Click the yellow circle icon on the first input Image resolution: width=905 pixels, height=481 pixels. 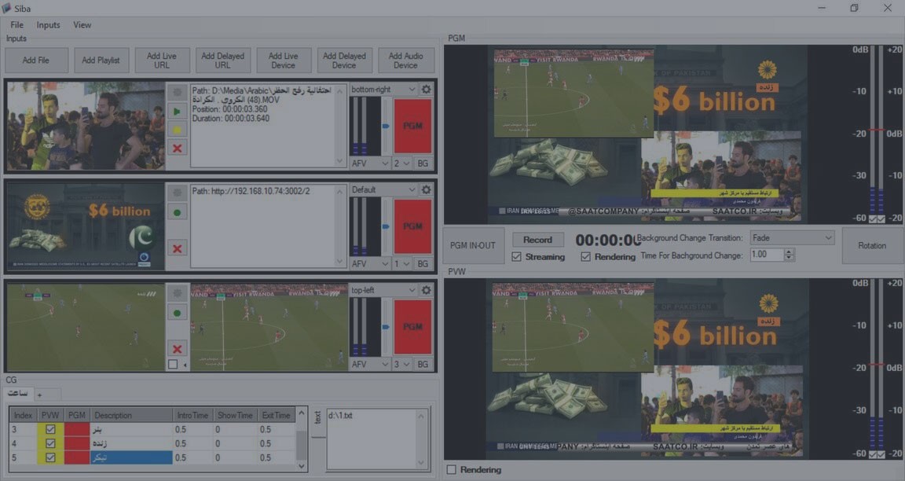(178, 130)
